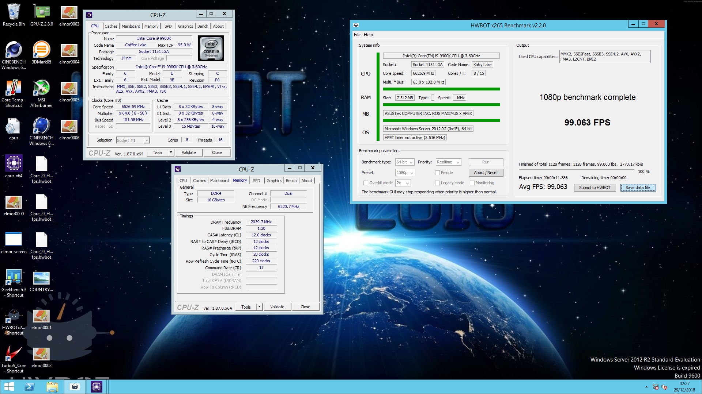The image size is (702, 394).
Task: Click Validate in Memory CPU-Z window
Action: pos(277,307)
